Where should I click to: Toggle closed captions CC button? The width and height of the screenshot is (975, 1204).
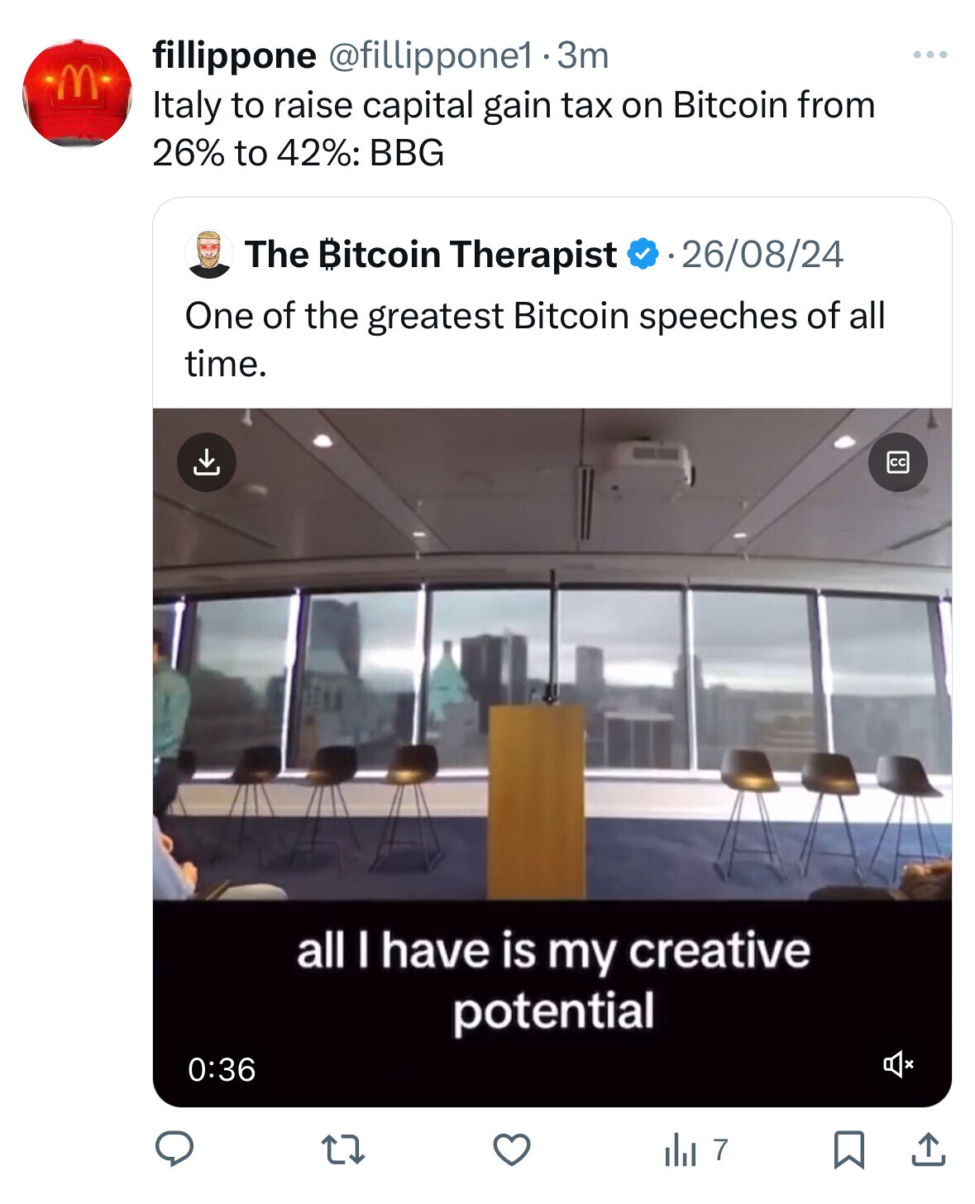[x=898, y=462]
